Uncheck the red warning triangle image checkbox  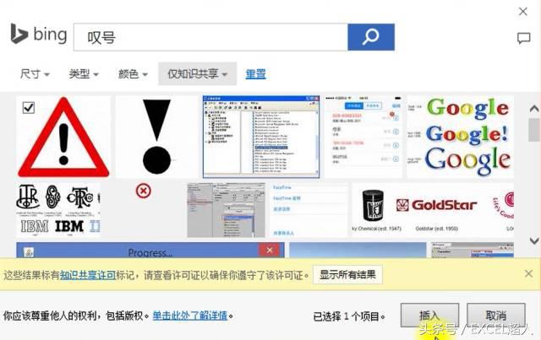[x=28, y=107]
